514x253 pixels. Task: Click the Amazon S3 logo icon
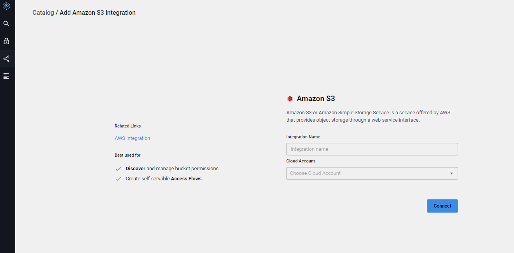(x=290, y=99)
